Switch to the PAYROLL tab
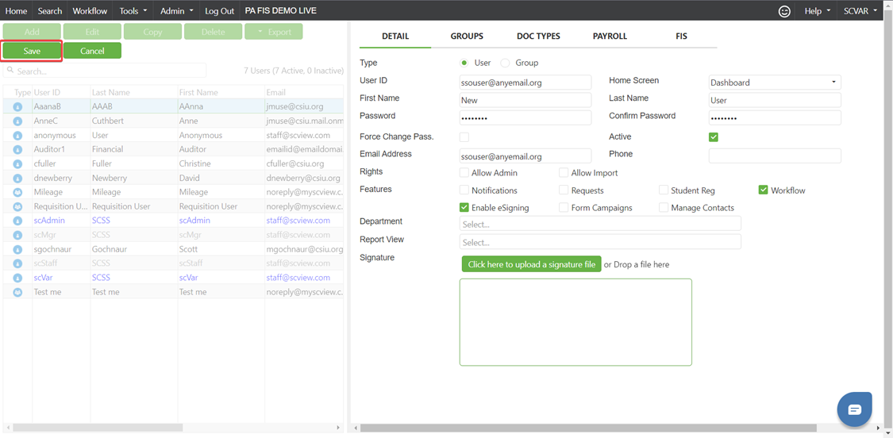 click(610, 36)
